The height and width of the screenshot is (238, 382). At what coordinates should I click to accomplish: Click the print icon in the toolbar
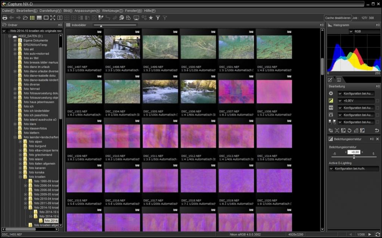(x=4, y=18)
